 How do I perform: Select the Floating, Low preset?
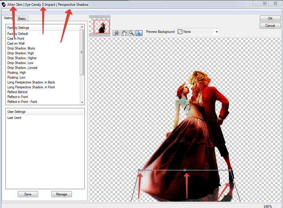(17, 78)
